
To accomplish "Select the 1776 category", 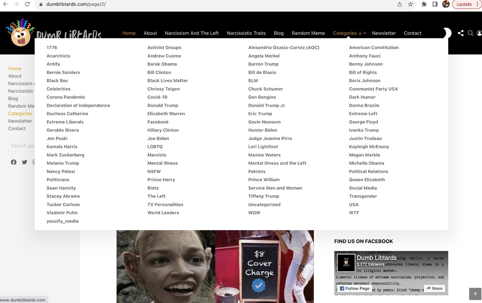I will (52, 48).
